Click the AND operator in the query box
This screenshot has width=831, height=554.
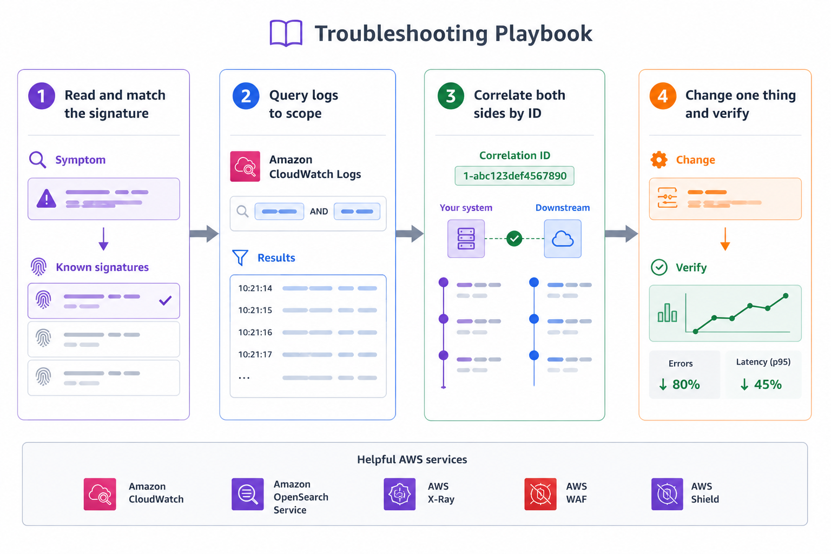click(x=319, y=212)
